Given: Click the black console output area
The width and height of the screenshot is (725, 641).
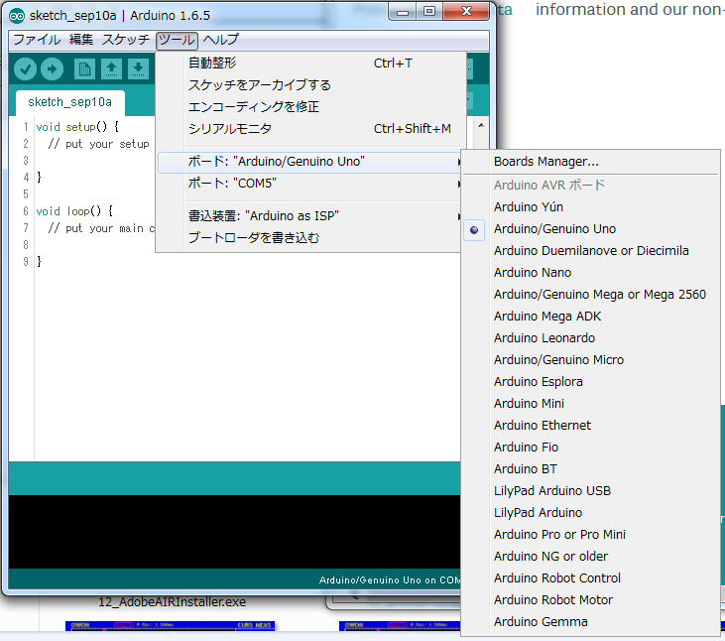Looking at the screenshot, I should tap(234, 532).
